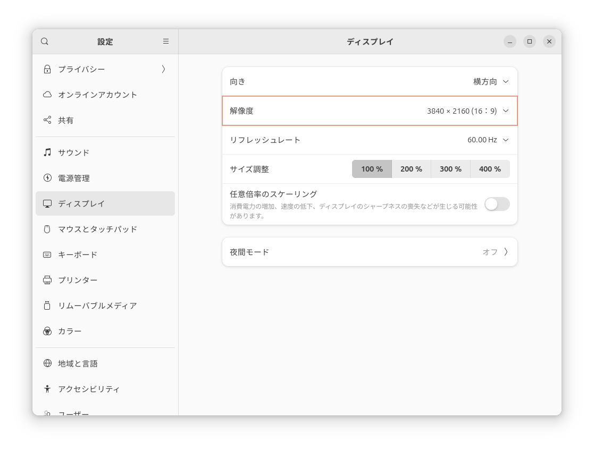594x451 pixels.
Task: Click the Power management bolt icon
Action: tap(47, 178)
